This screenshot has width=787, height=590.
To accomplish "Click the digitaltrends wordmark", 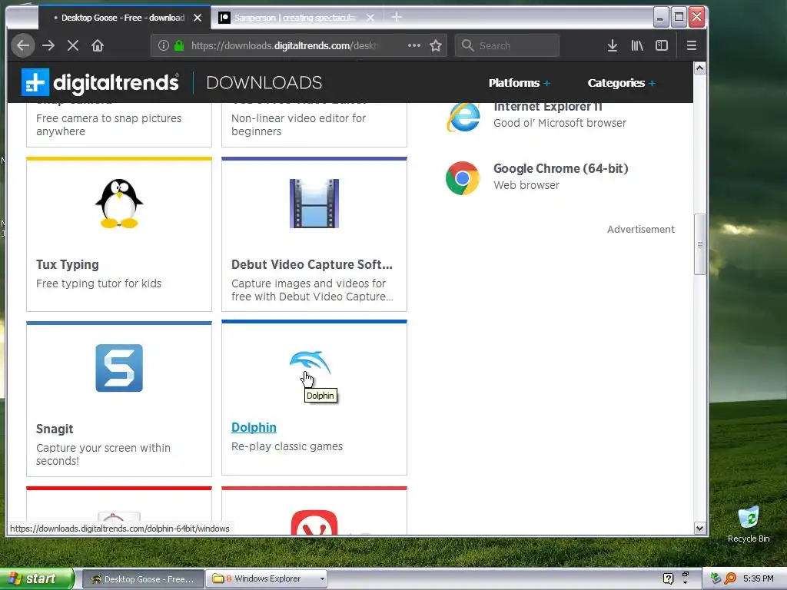I will (x=116, y=83).
